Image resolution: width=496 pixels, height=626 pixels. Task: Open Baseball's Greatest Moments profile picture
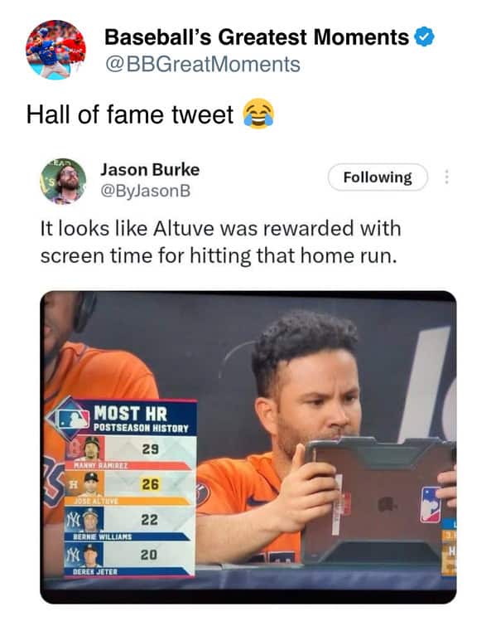pyautogui.click(x=55, y=50)
